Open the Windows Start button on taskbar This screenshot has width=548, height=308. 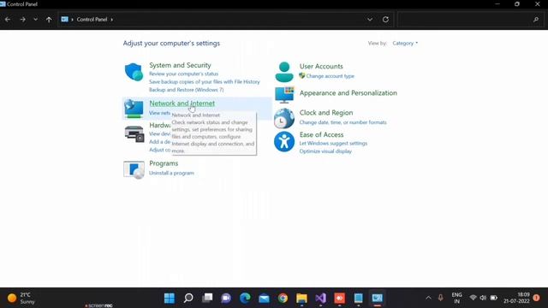click(170, 299)
